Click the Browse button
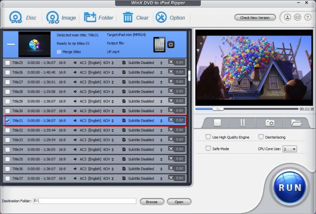Viewport: 316px width, 214px height. point(152,202)
